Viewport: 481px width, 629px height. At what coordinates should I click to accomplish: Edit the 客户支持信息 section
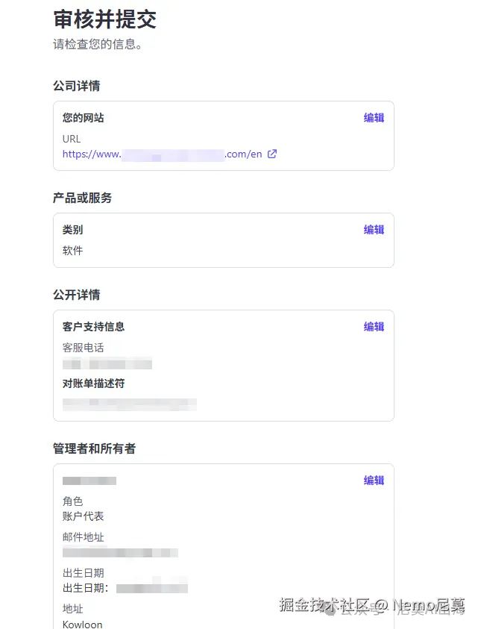point(373,326)
